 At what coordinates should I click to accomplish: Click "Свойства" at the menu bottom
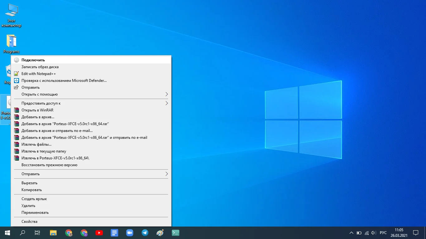pos(29,222)
